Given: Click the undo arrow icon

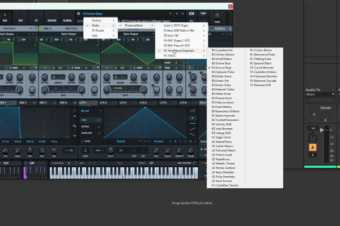Looking at the screenshot, I should point(192,21).
